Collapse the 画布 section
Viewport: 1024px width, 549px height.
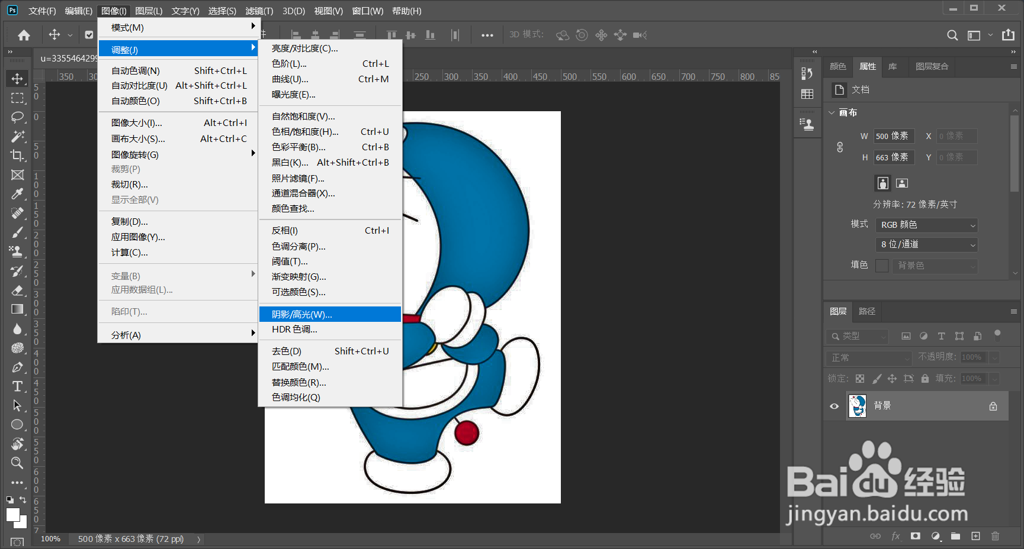832,112
